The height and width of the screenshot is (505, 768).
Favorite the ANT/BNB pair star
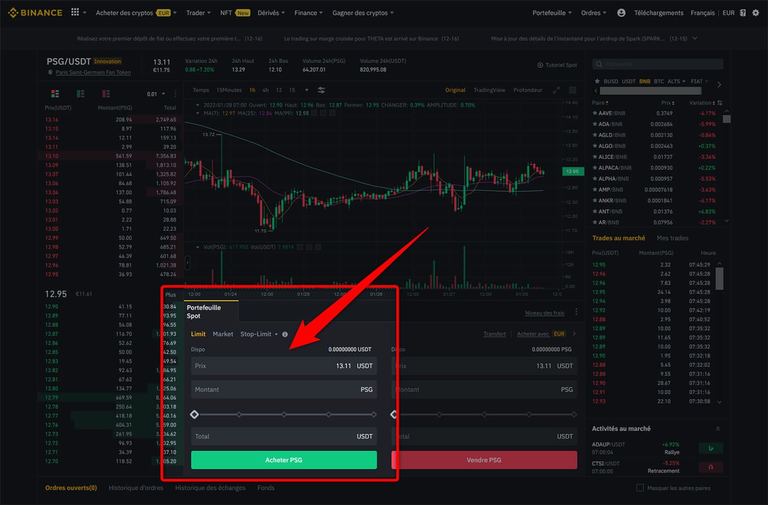click(595, 211)
